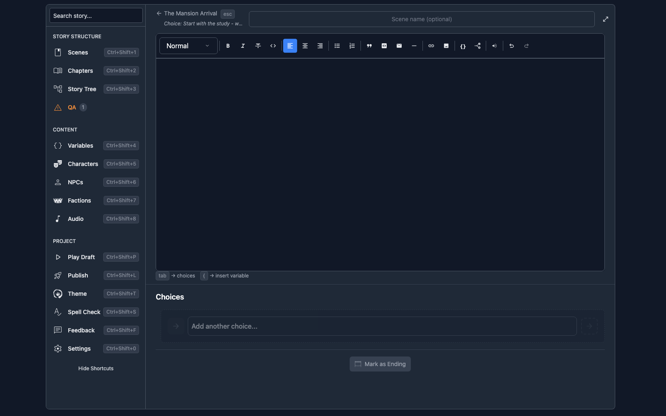
Task: Insert a horizontal divider line
Action: [x=414, y=46]
